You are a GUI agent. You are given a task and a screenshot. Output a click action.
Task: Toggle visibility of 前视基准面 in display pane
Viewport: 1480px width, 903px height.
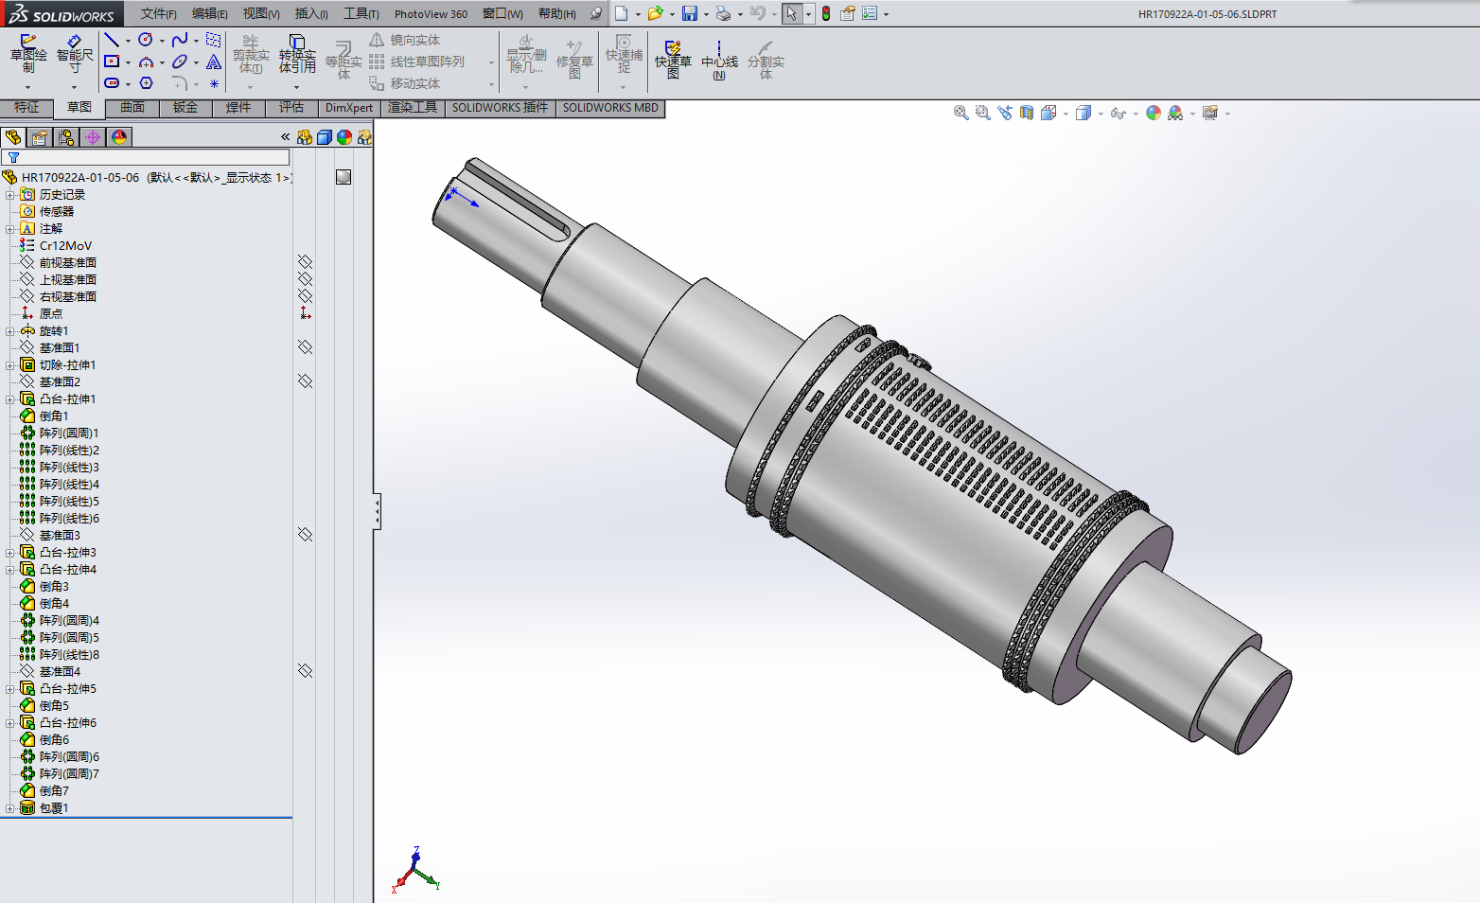pyautogui.click(x=305, y=261)
